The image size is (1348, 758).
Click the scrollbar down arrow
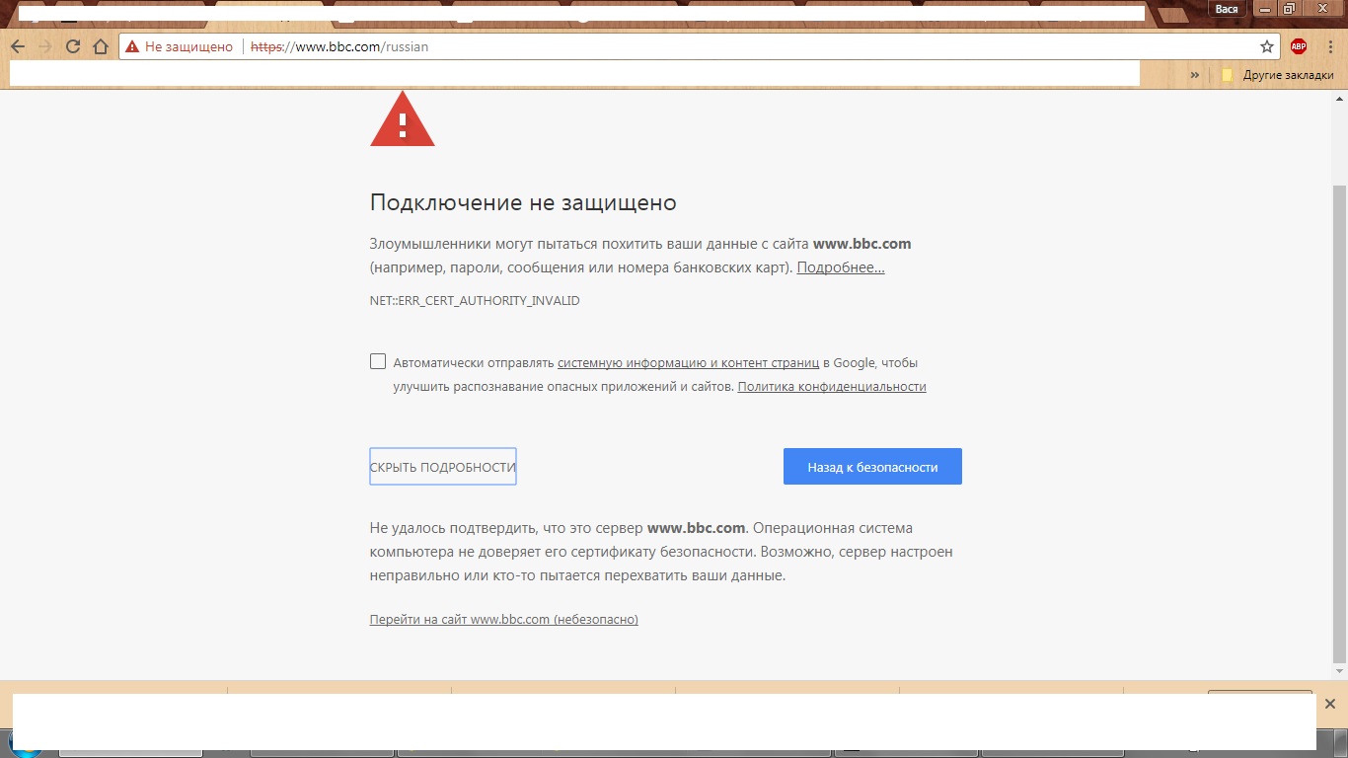click(x=1339, y=672)
